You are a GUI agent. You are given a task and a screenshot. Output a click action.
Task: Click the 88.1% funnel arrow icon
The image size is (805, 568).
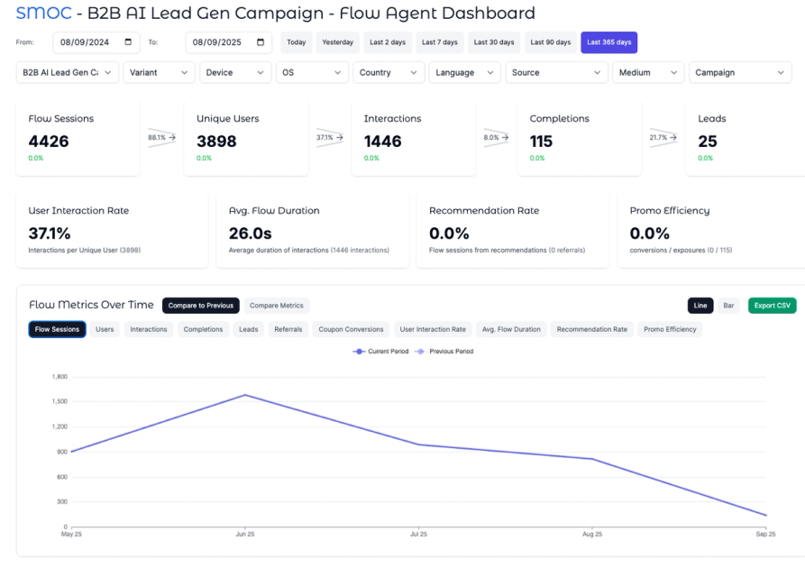click(x=160, y=138)
